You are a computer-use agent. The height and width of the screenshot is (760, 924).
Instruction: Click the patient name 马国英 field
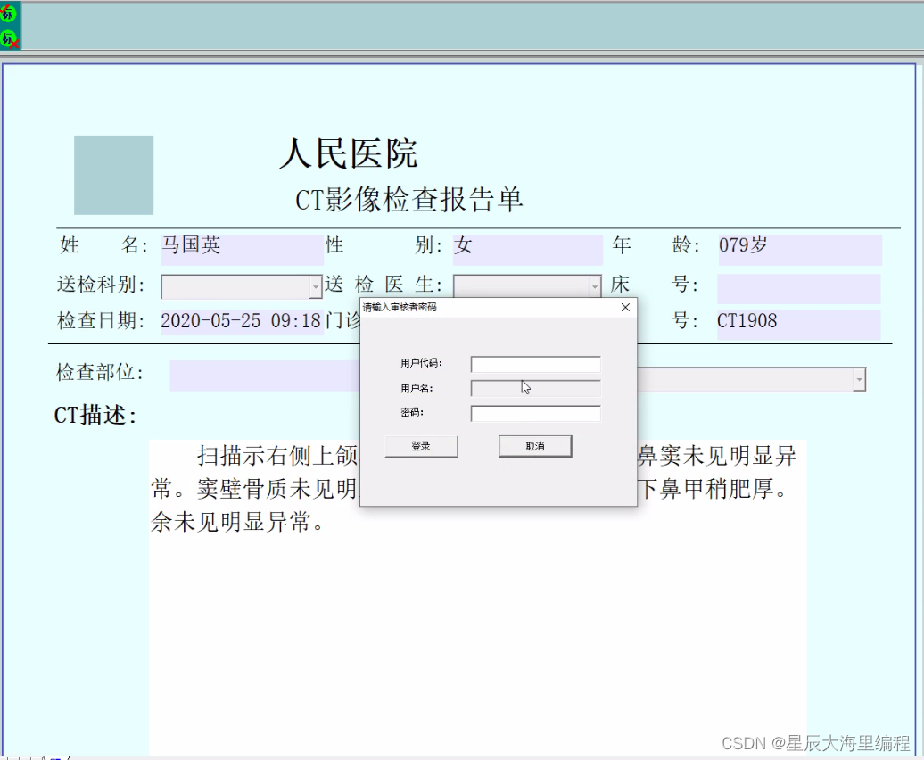pos(242,249)
